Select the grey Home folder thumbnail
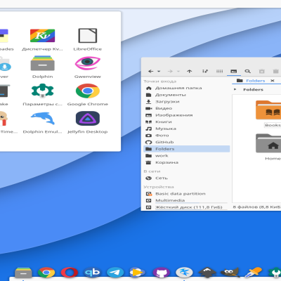This screenshot has width=281, height=281. [x=268, y=143]
